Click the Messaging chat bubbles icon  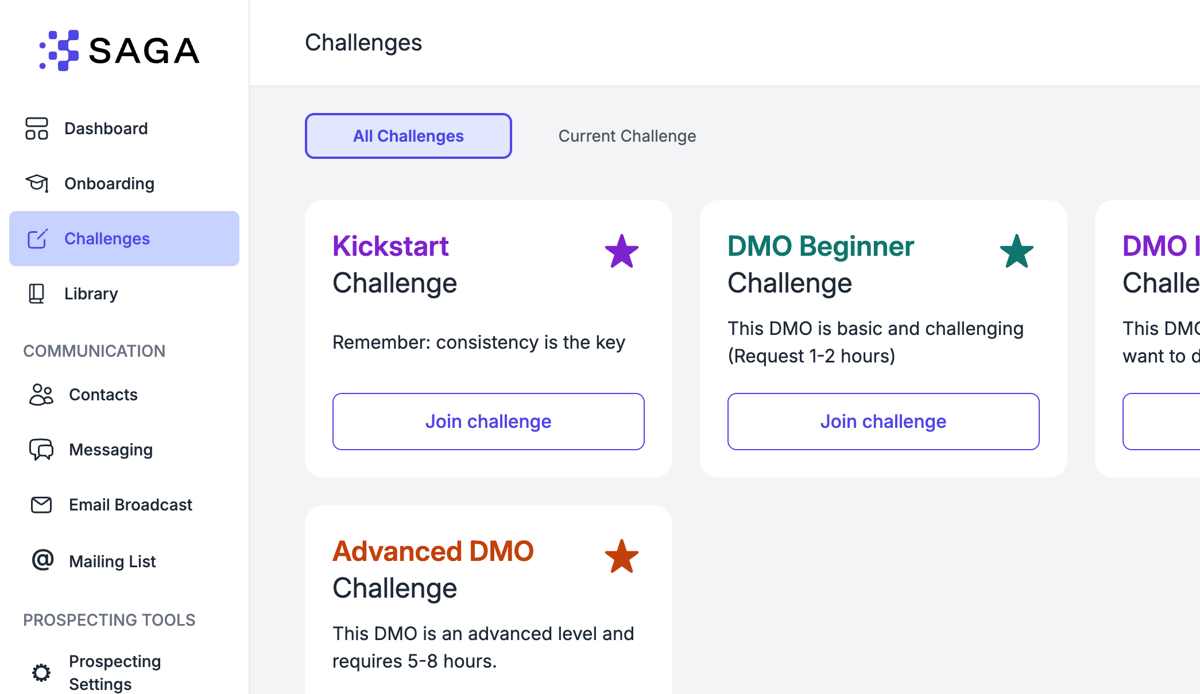41,450
